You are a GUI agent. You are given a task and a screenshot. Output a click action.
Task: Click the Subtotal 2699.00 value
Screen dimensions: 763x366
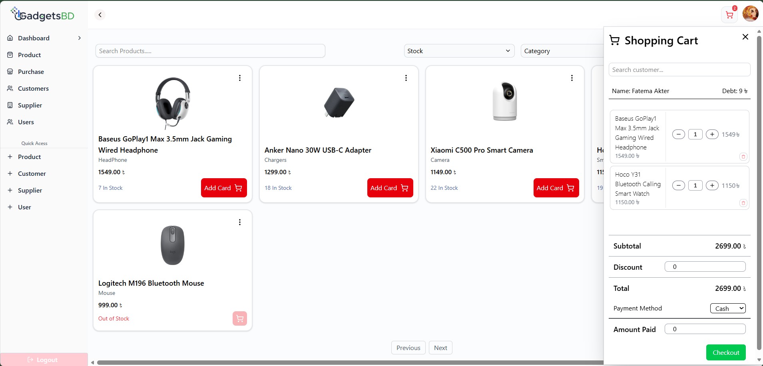pos(730,246)
